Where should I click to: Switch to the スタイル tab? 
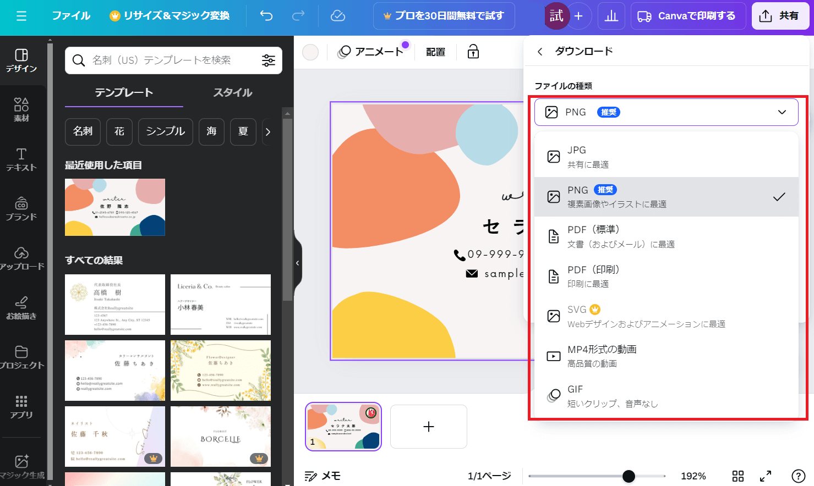pos(233,92)
